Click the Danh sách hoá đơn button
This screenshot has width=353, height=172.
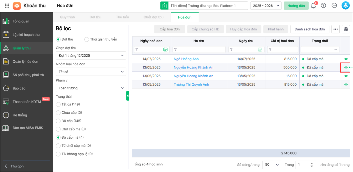(x=310, y=29)
